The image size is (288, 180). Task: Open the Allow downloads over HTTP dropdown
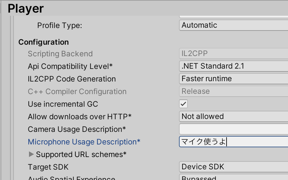click(233, 116)
